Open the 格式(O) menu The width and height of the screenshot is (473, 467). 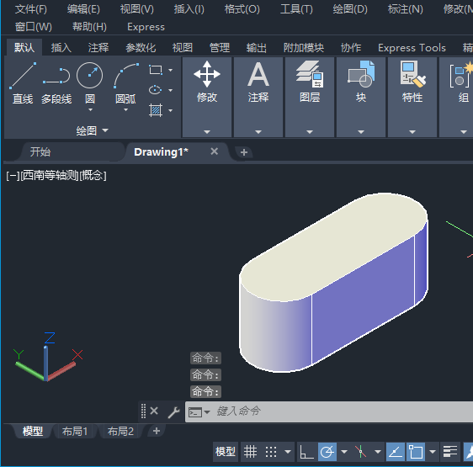click(242, 9)
